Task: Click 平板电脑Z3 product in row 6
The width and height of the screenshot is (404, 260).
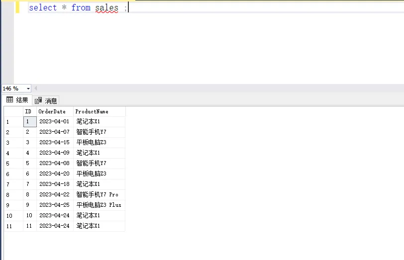Action: (99, 174)
